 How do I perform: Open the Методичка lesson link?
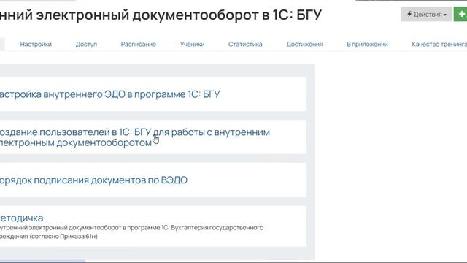click(21, 218)
